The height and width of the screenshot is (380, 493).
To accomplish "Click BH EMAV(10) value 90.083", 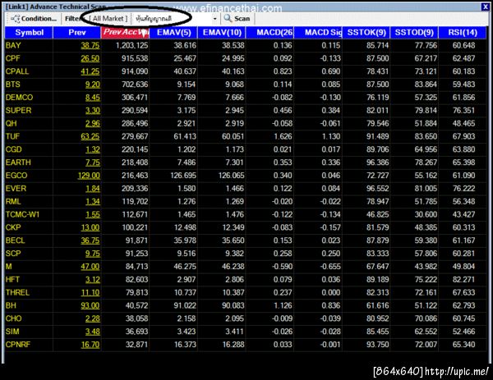I will pyautogui.click(x=233, y=305).
